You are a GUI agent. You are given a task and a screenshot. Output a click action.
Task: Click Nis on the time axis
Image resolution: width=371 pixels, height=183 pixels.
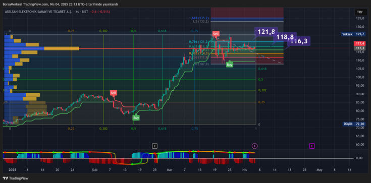click(x=245, y=170)
